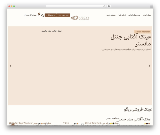This screenshot has width=160, height=135.
Task: Go to next slide with right arrow
Action: [149, 66]
